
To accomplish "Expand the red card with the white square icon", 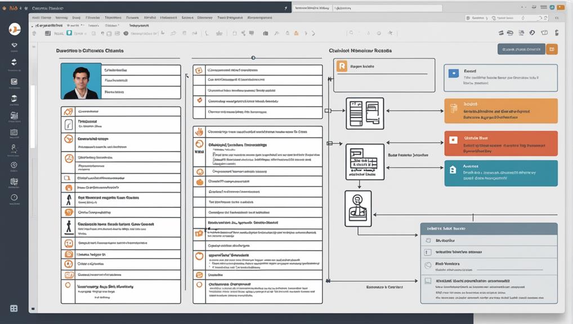I will (500, 143).
